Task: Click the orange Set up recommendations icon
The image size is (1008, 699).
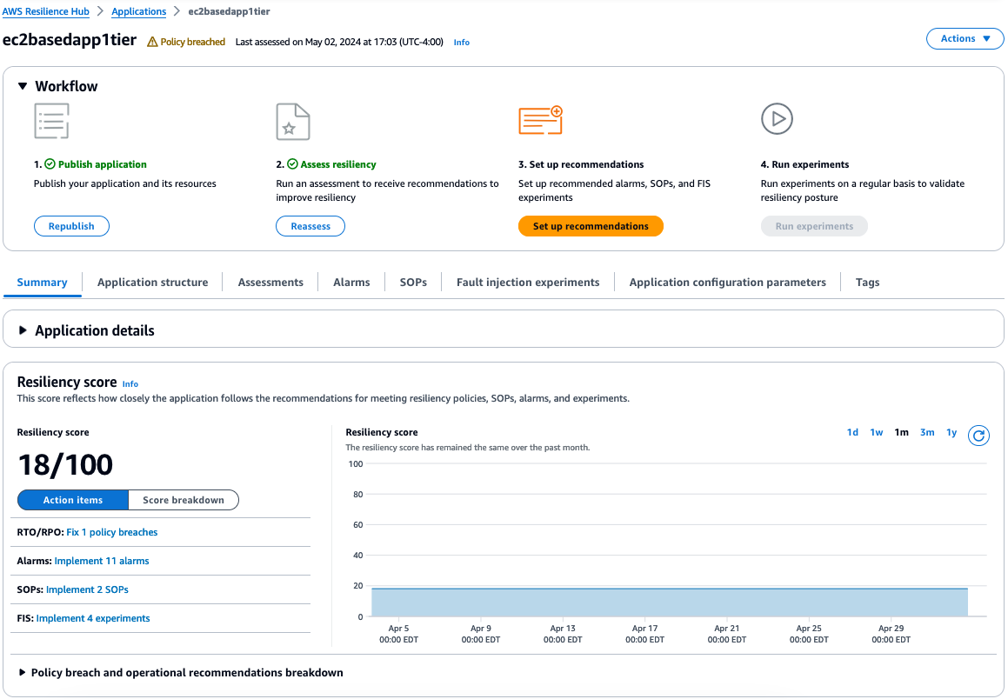Action: (541, 120)
